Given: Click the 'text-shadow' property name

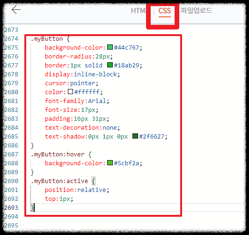Looking at the screenshot, I should pos(65,137).
